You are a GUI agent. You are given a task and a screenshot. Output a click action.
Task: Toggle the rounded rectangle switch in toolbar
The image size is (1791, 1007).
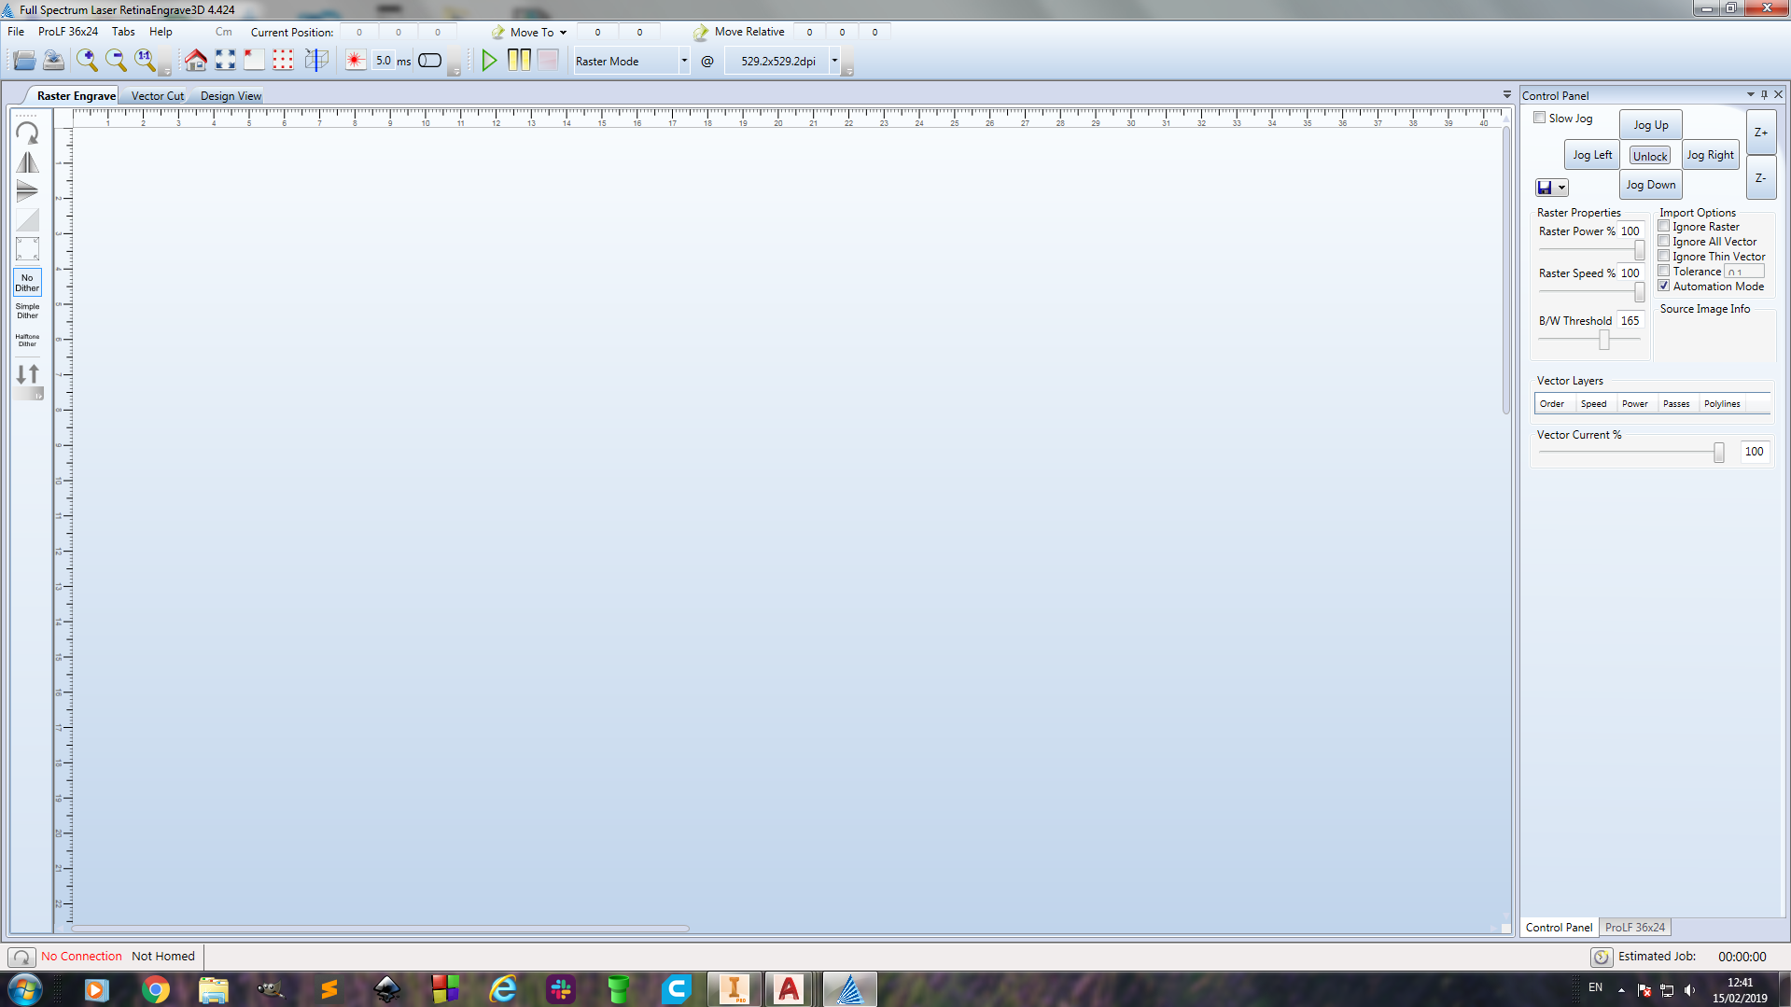pyautogui.click(x=430, y=61)
